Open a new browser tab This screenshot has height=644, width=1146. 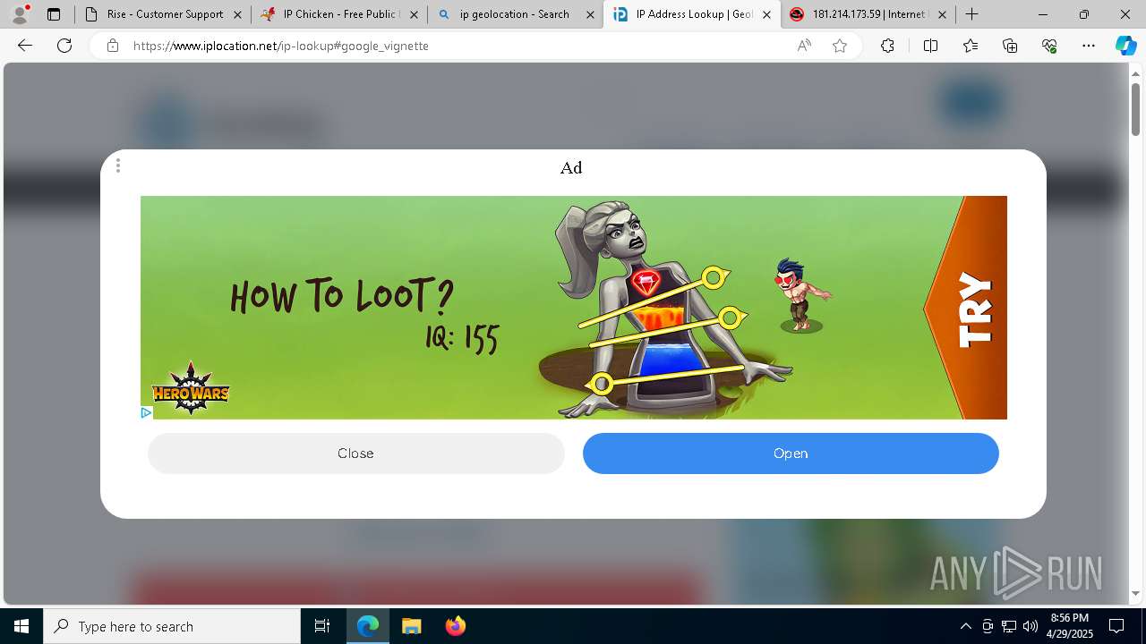point(972,14)
